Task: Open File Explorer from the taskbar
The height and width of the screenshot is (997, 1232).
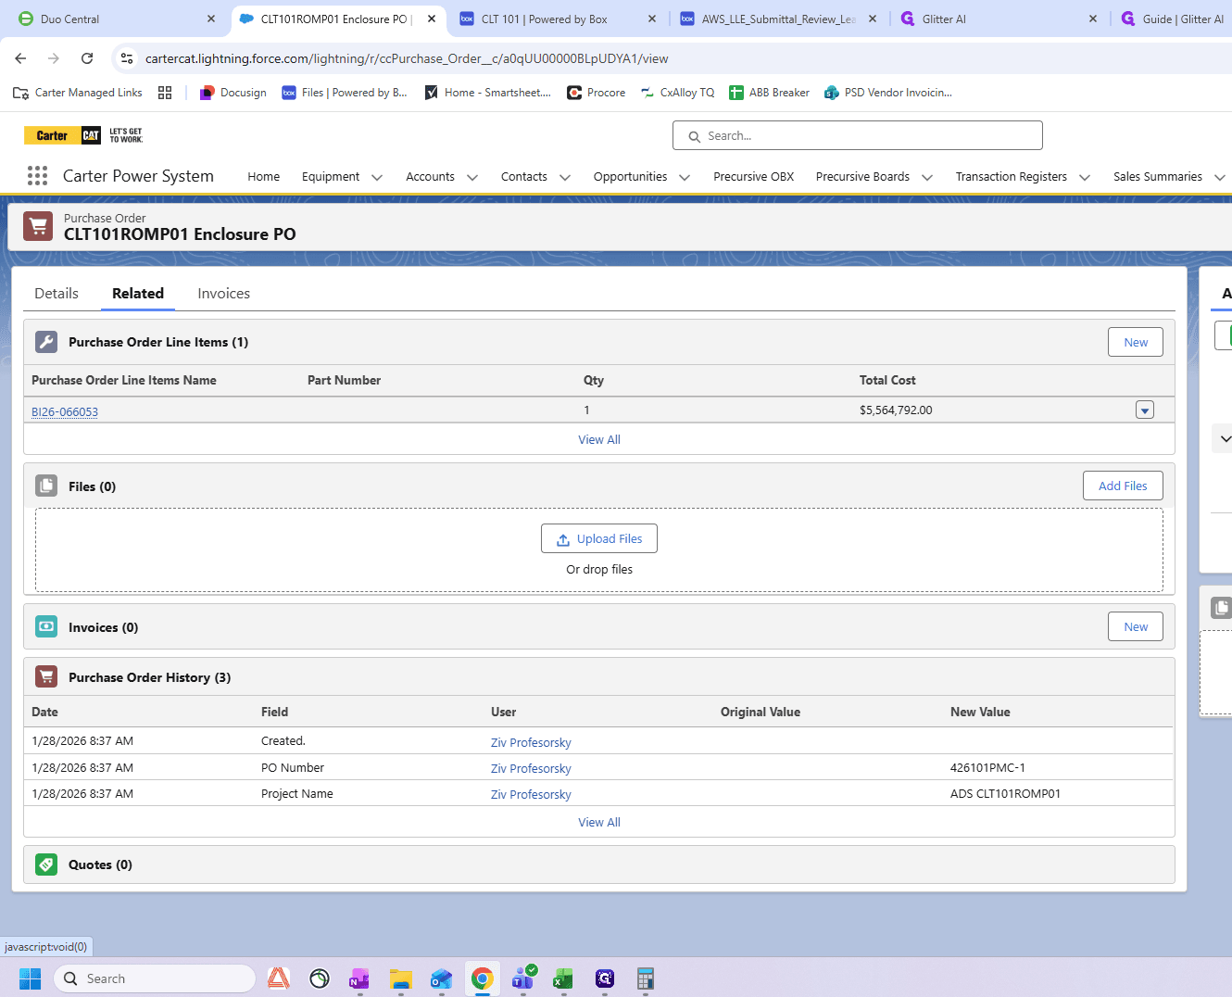Action: click(400, 978)
